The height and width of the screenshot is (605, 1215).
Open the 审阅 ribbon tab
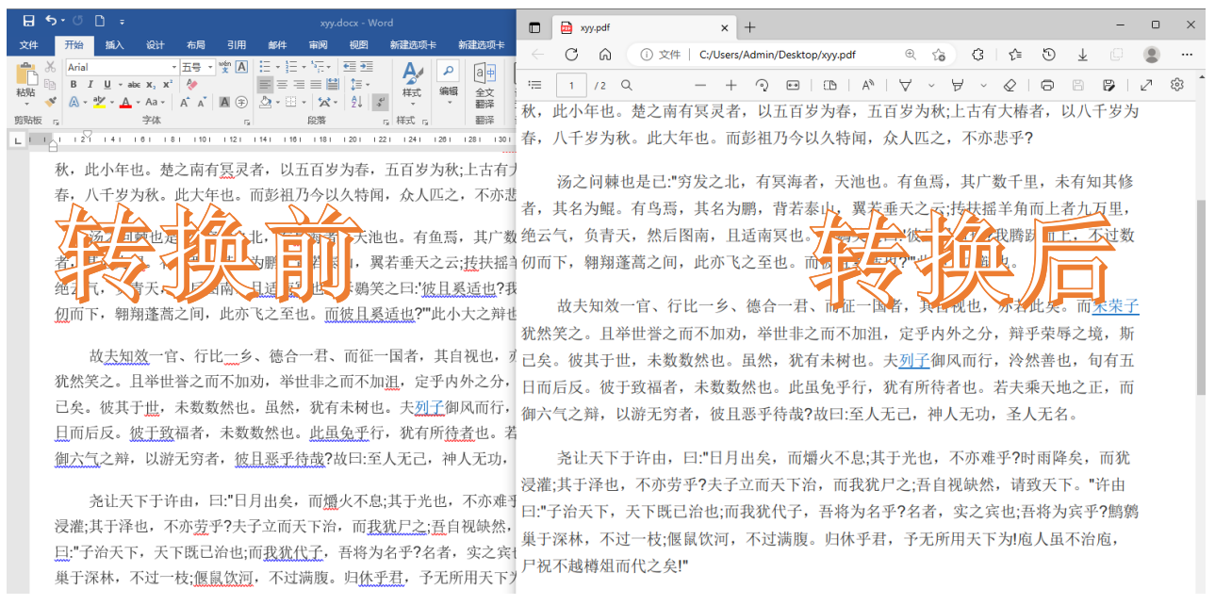[318, 44]
